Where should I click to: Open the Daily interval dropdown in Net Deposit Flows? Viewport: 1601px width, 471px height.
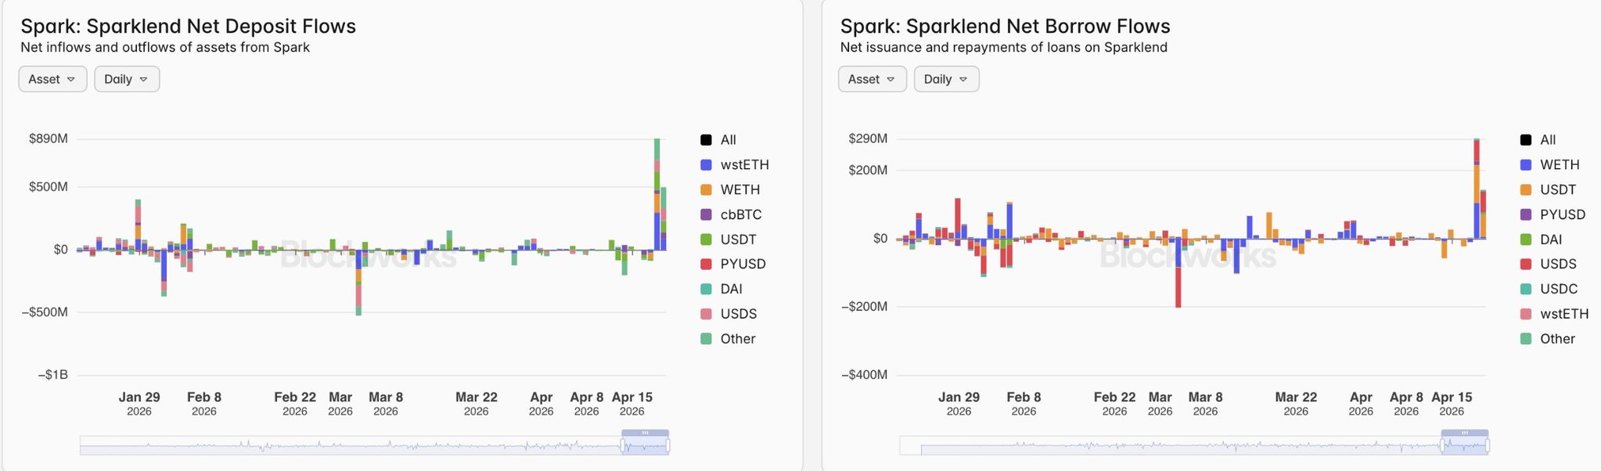(127, 79)
